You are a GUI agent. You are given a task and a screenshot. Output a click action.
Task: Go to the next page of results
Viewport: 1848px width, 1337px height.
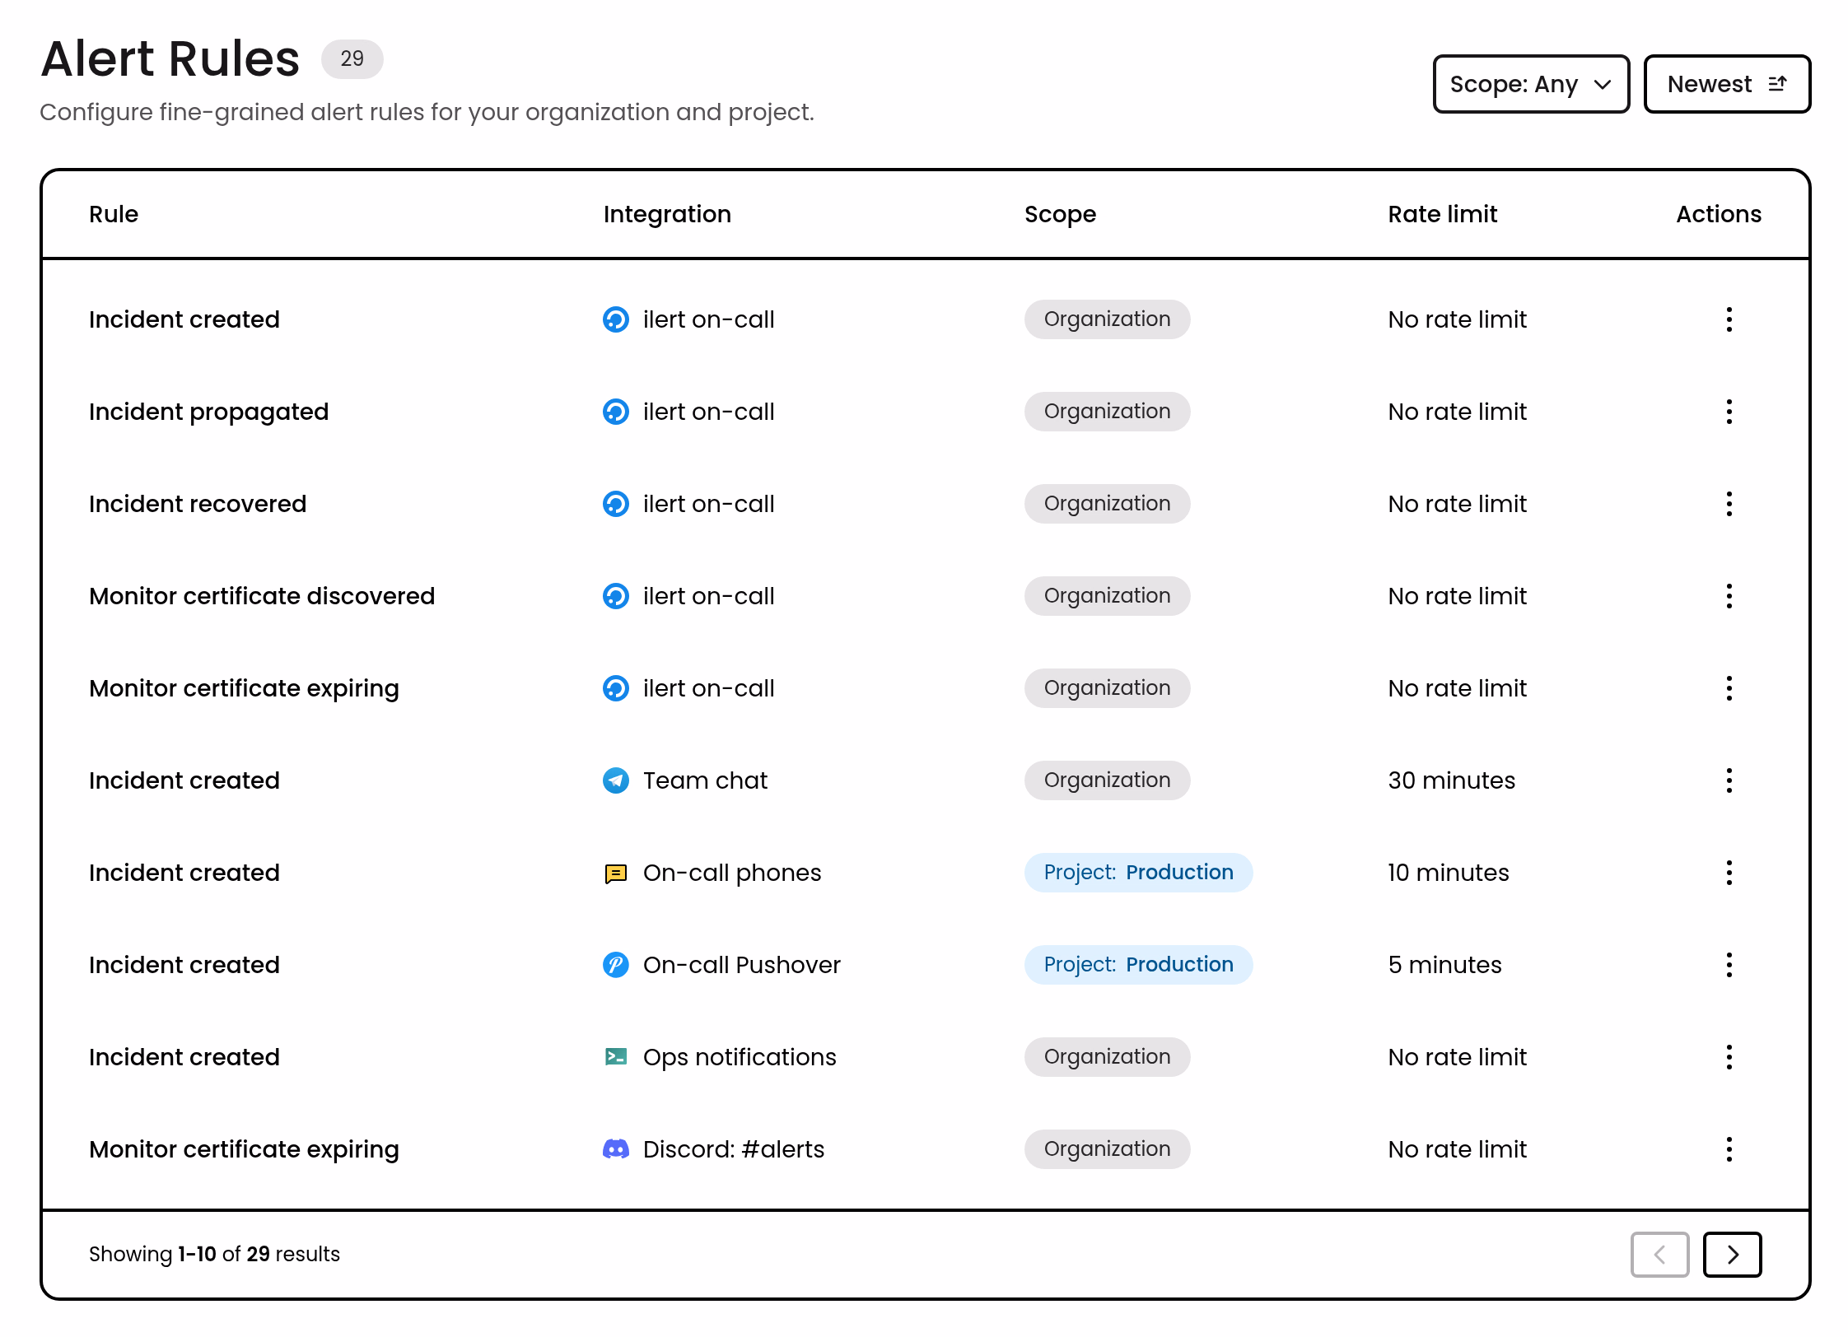click(x=1732, y=1254)
